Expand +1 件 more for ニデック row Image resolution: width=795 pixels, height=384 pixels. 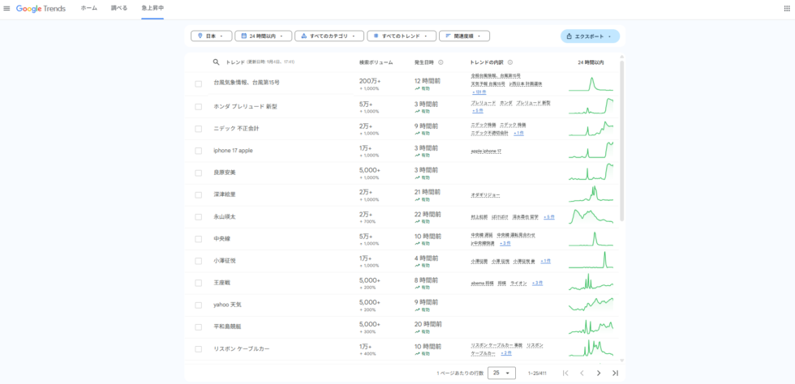click(x=518, y=133)
